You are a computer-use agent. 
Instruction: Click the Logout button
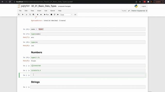click(144, 6)
